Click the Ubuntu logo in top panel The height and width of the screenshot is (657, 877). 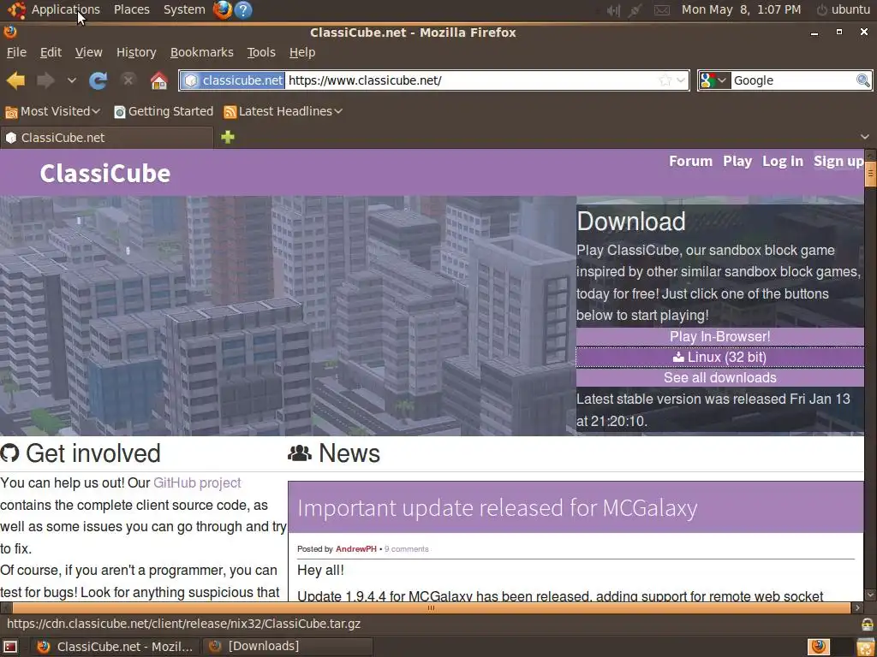click(x=17, y=9)
